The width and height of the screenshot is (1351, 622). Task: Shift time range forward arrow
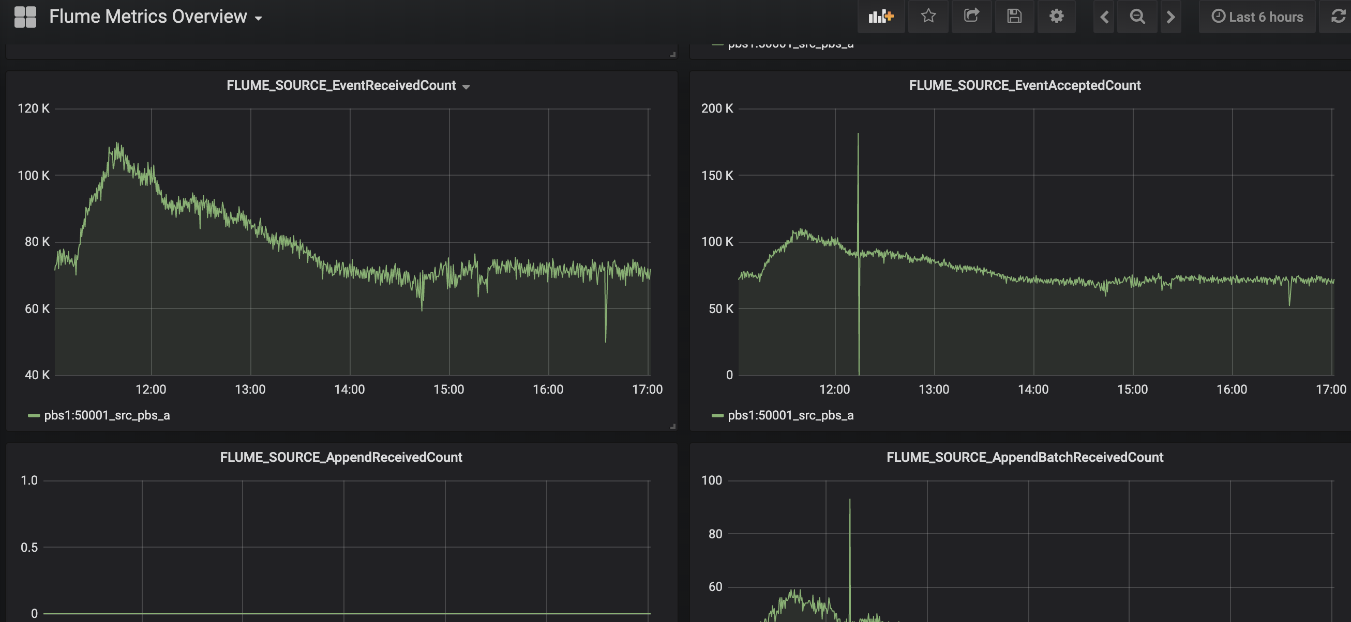pyautogui.click(x=1170, y=17)
